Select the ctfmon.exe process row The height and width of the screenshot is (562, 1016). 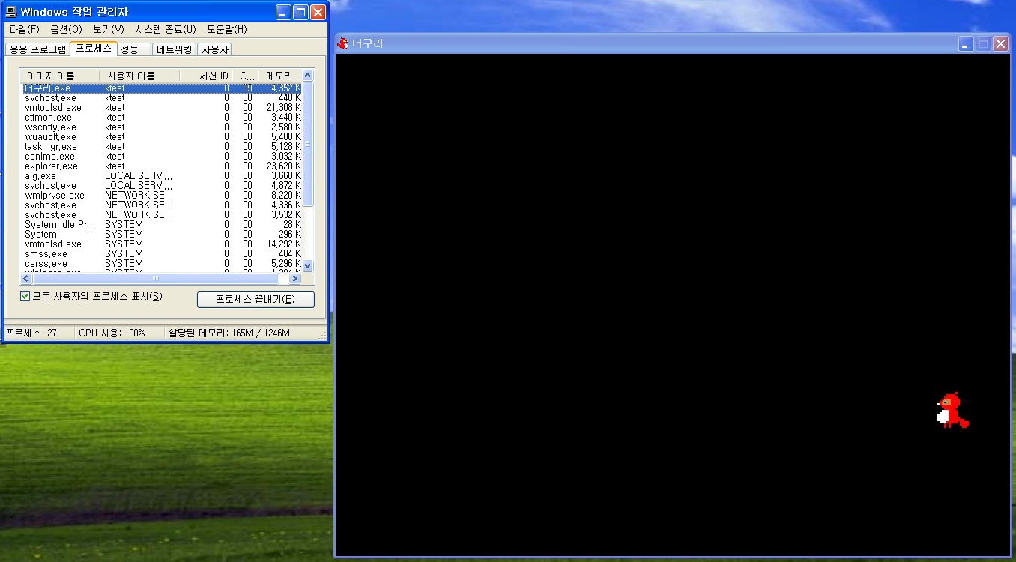(161, 117)
